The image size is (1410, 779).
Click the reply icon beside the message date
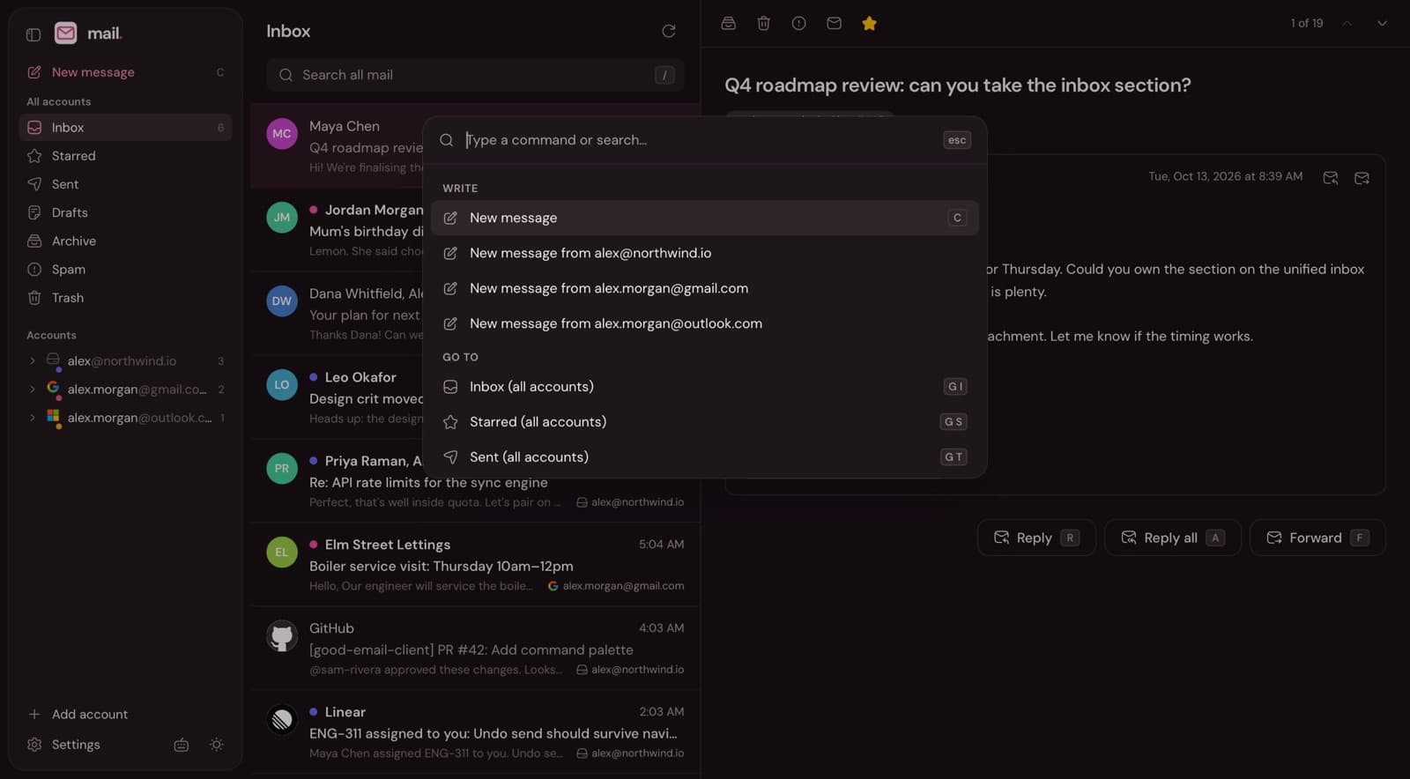pos(1331,178)
